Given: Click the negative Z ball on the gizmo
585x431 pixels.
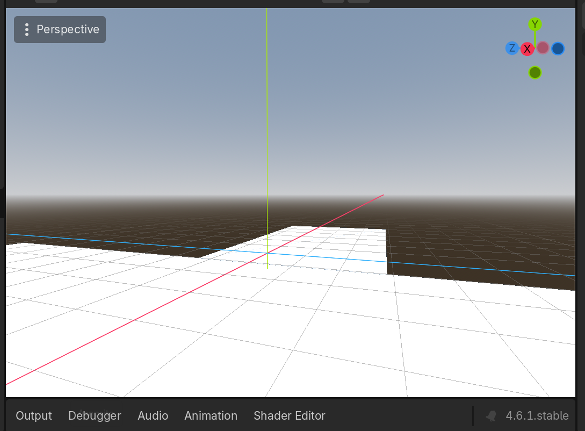Looking at the screenshot, I should click(x=558, y=48).
